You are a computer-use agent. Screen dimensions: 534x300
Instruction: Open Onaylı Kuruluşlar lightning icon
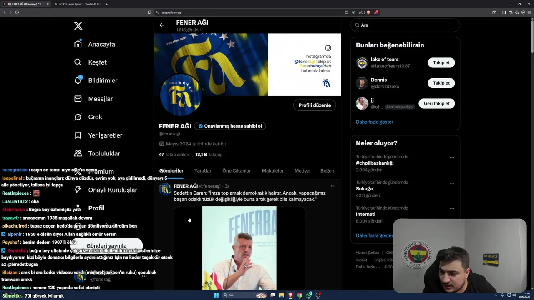click(78, 190)
